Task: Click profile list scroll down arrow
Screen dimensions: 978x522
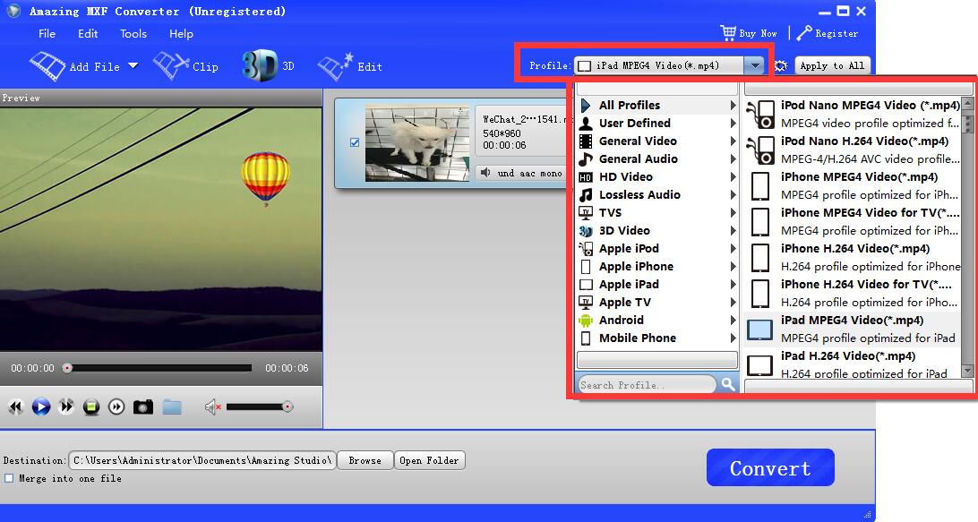Action: (967, 371)
